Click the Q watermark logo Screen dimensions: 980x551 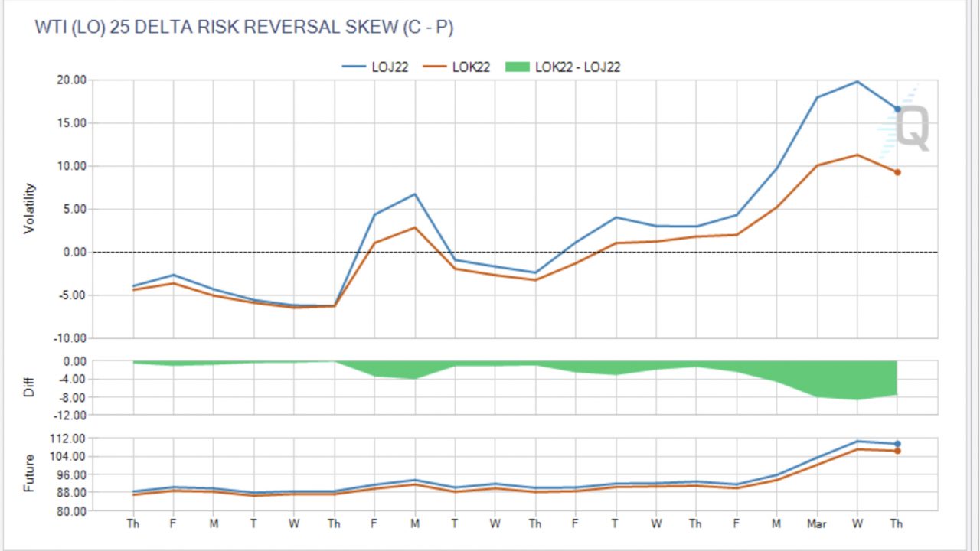pos(911,128)
